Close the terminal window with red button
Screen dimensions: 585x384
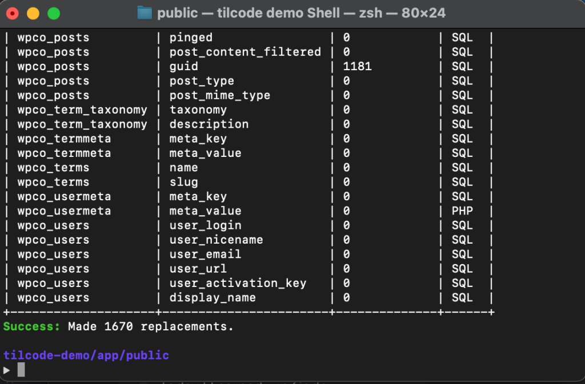click(13, 13)
